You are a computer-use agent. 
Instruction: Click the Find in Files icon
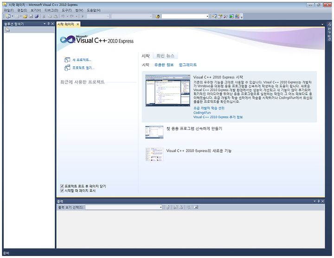[157, 16]
